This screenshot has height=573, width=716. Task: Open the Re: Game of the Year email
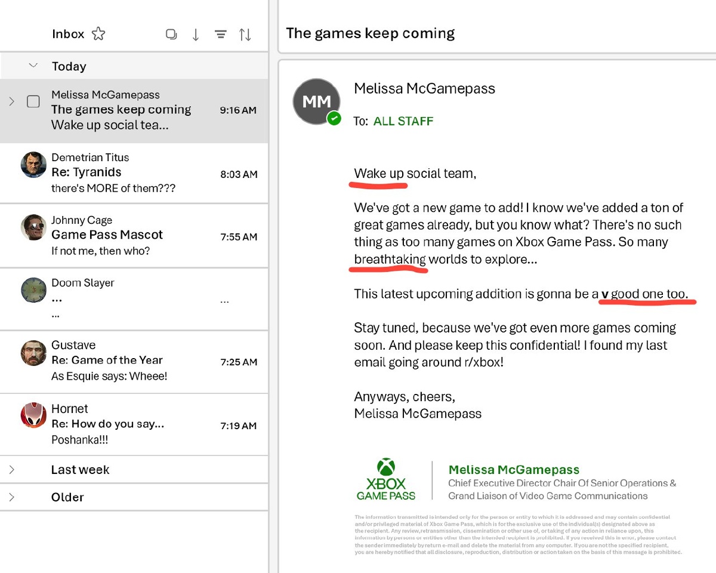pyautogui.click(x=134, y=361)
